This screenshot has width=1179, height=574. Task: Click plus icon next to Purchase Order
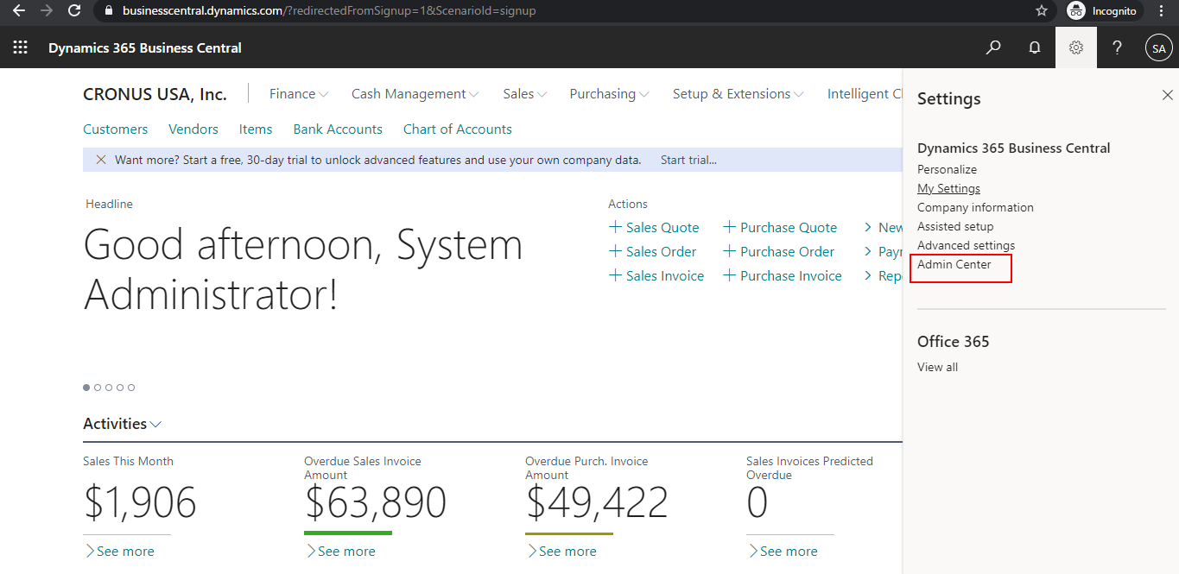coord(730,251)
